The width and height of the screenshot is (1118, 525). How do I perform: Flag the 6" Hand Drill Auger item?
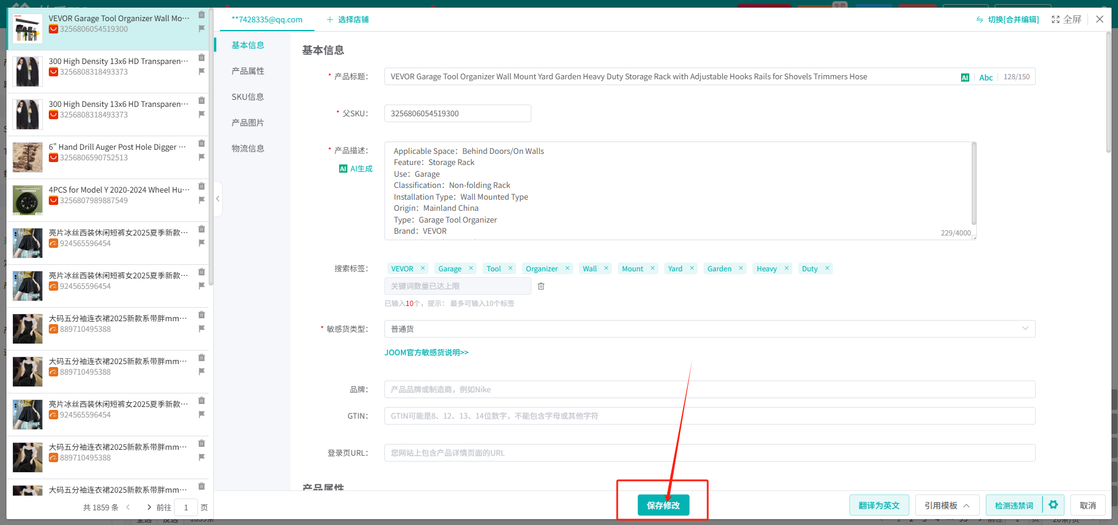click(x=202, y=157)
